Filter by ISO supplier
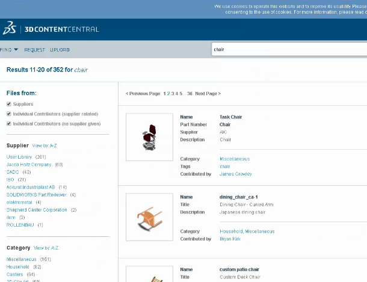The image size is (367, 282). pos(10,180)
